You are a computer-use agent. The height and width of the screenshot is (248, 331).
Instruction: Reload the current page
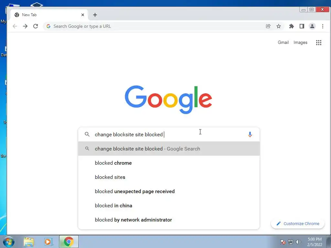tap(36, 26)
